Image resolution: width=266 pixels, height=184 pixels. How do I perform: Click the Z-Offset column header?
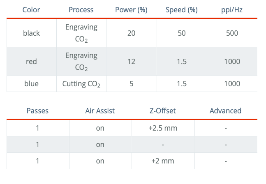162,110
